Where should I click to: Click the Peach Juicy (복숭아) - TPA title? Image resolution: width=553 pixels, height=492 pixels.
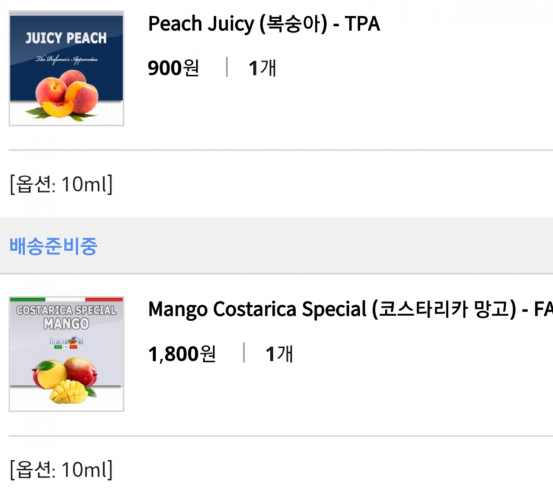point(264,24)
